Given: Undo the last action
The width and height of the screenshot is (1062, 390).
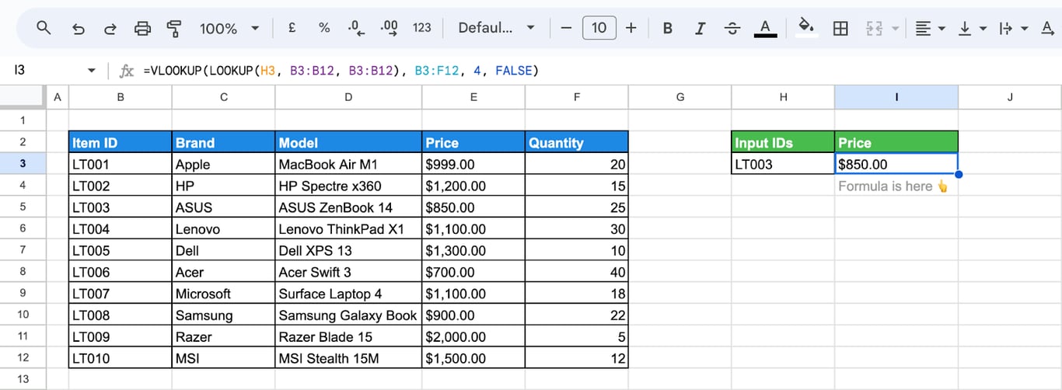Looking at the screenshot, I should pyautogui.click(x=78, y=28).
